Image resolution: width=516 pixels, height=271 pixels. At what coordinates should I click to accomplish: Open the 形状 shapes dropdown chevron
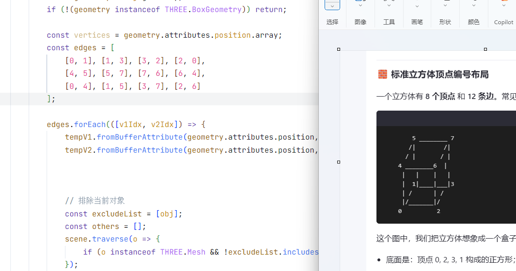[445, 6]
